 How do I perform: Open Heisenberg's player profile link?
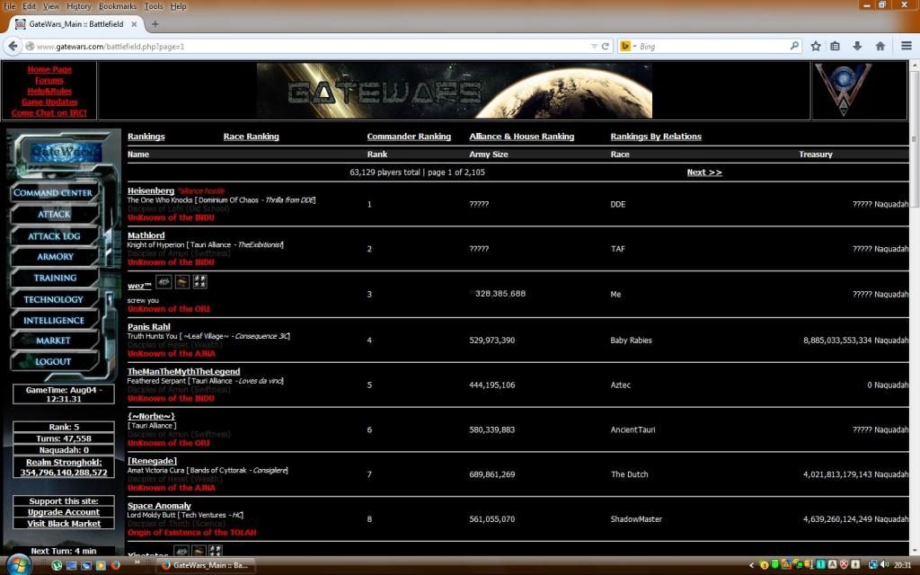(151, 190)
